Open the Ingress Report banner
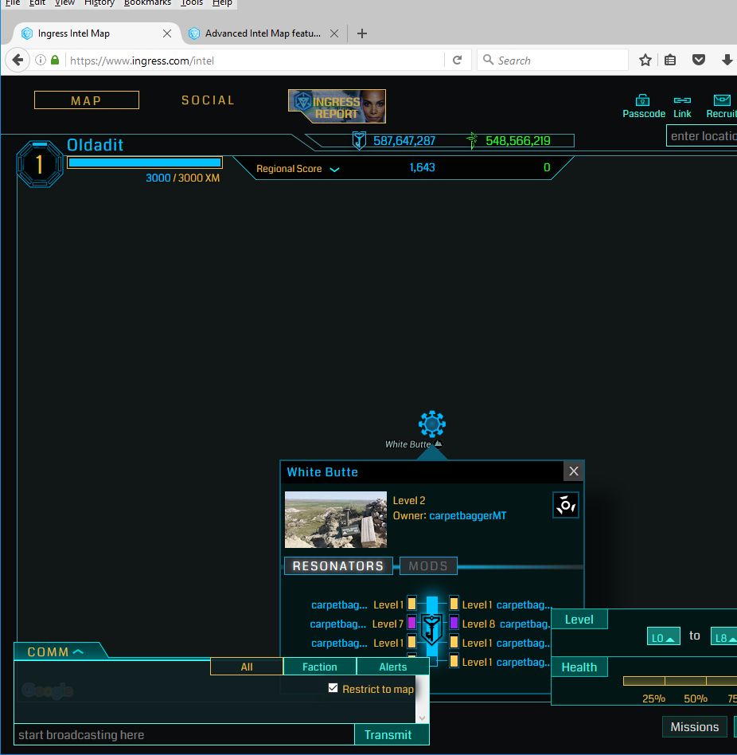 (337, 107)
